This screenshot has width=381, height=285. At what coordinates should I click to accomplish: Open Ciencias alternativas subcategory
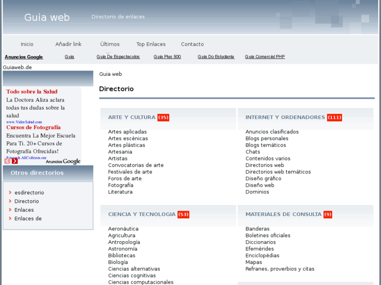pos(134,269)
